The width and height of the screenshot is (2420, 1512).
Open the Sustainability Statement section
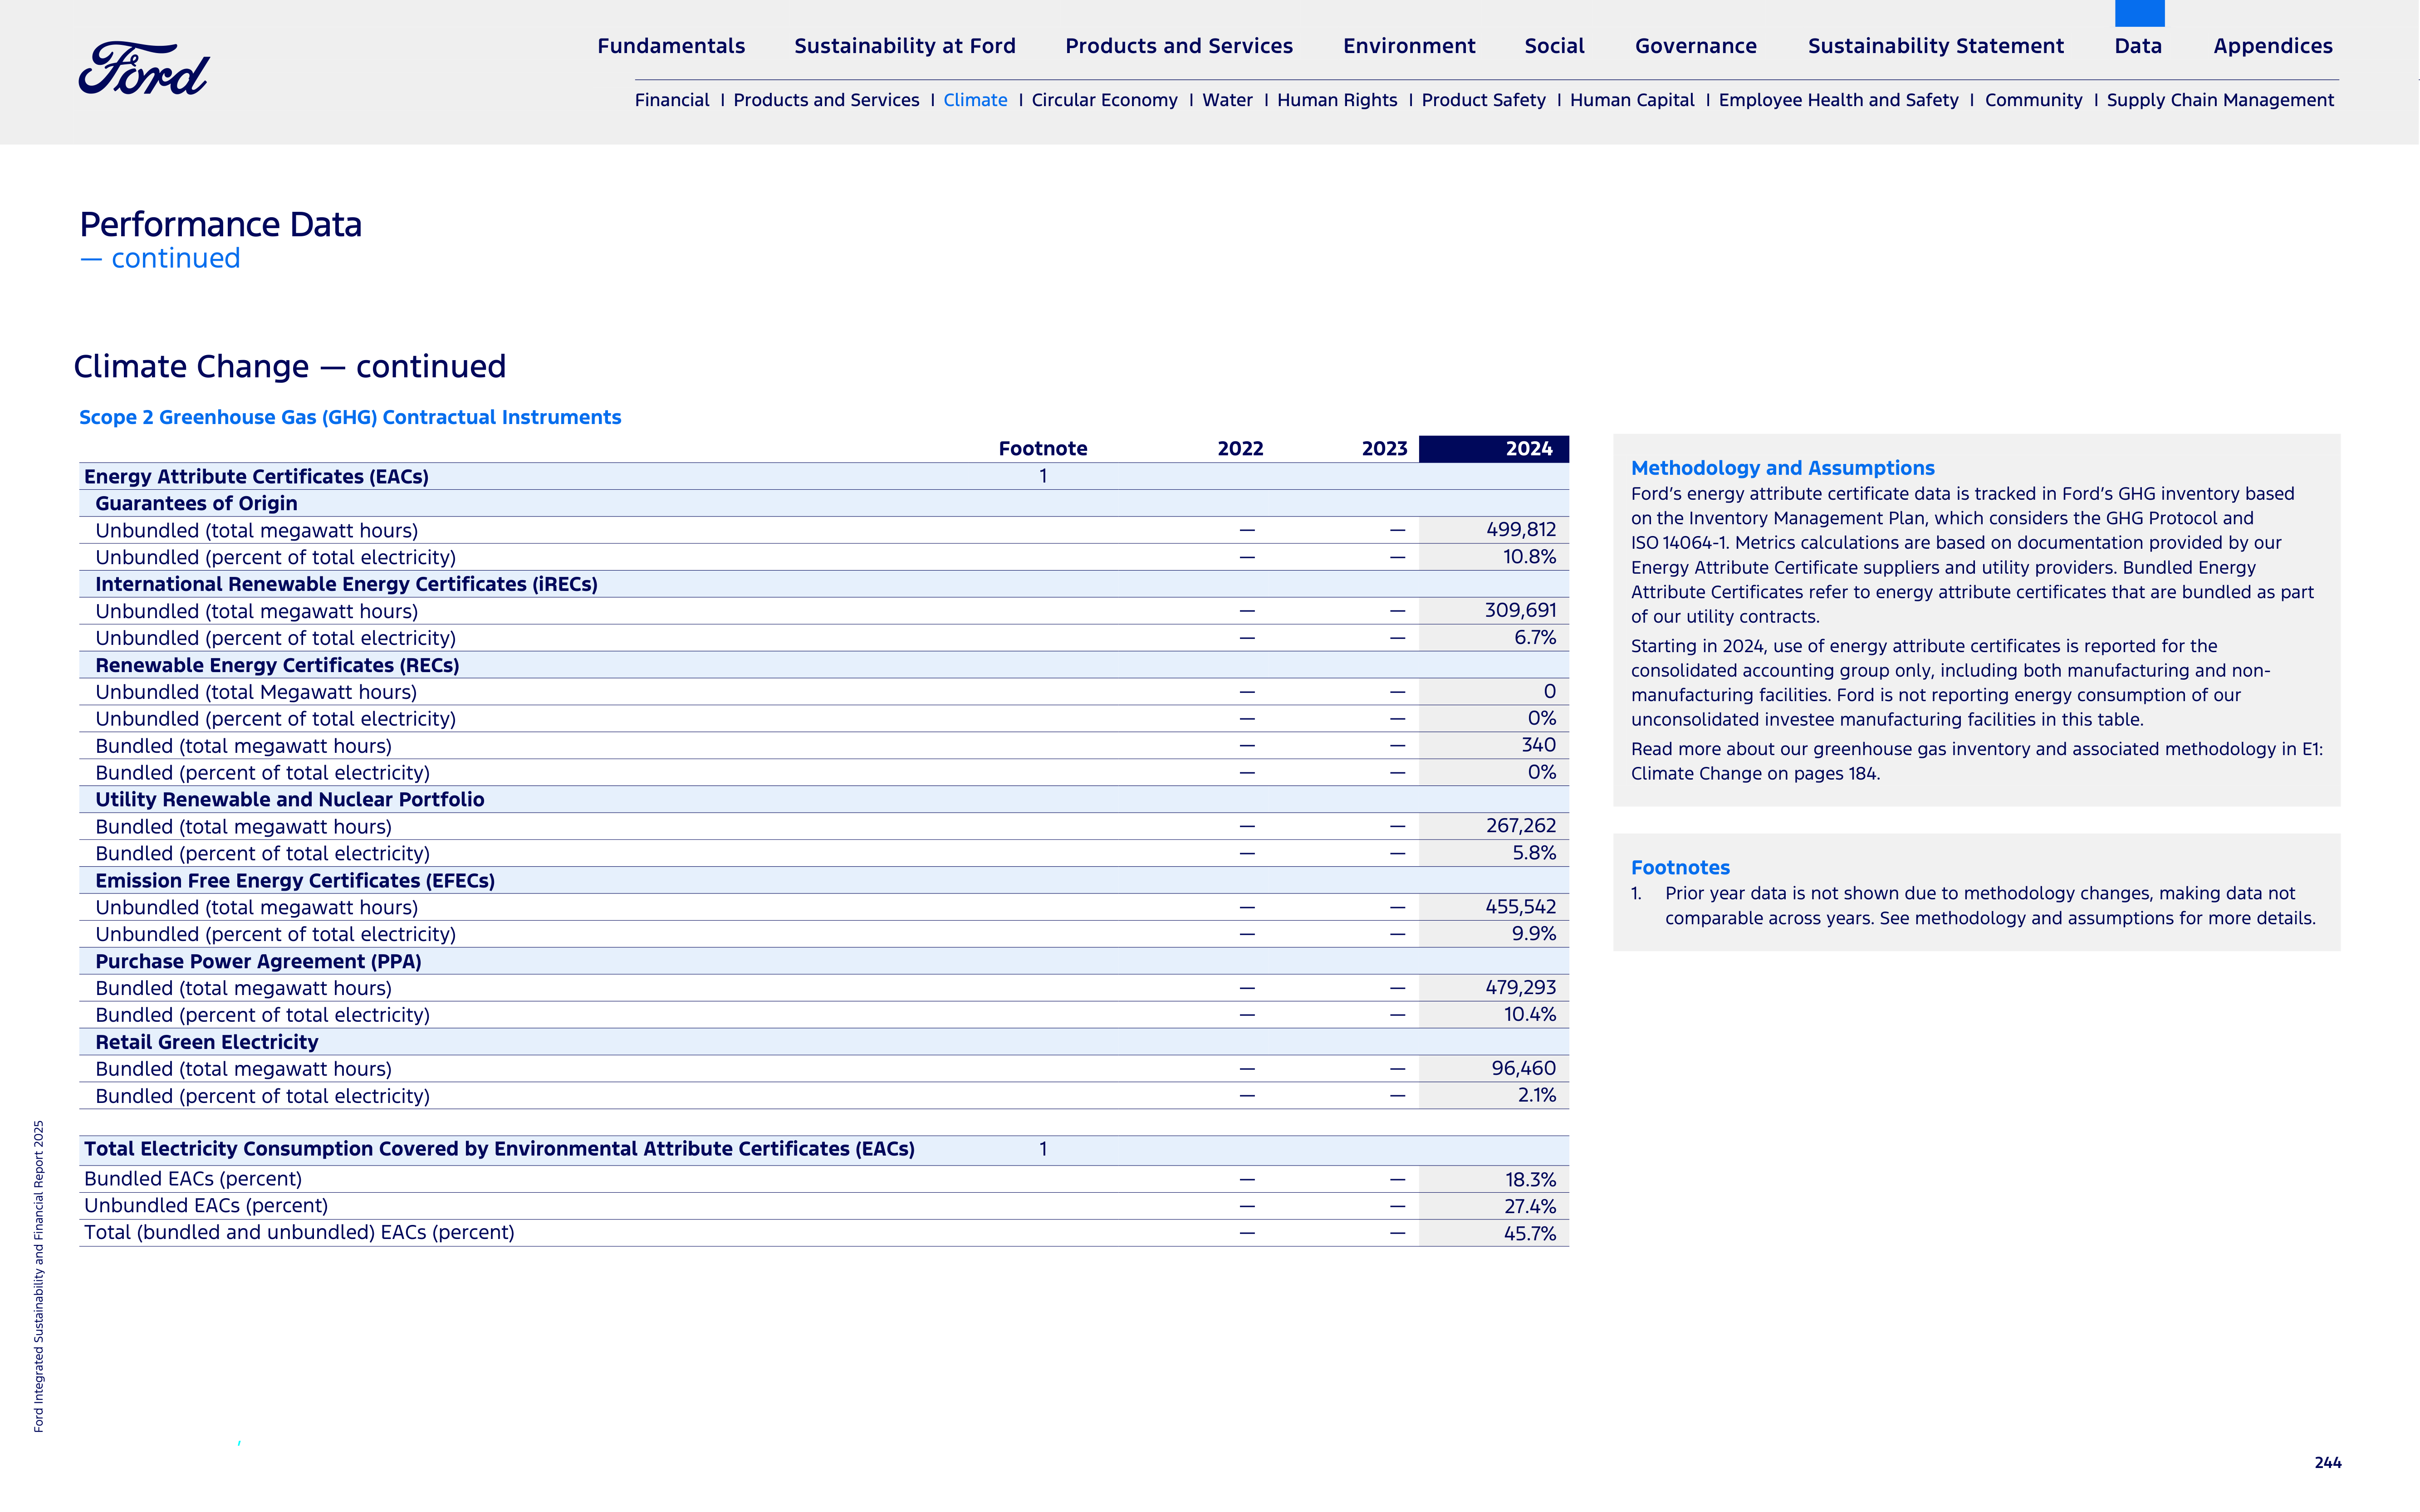point(1935,46)
